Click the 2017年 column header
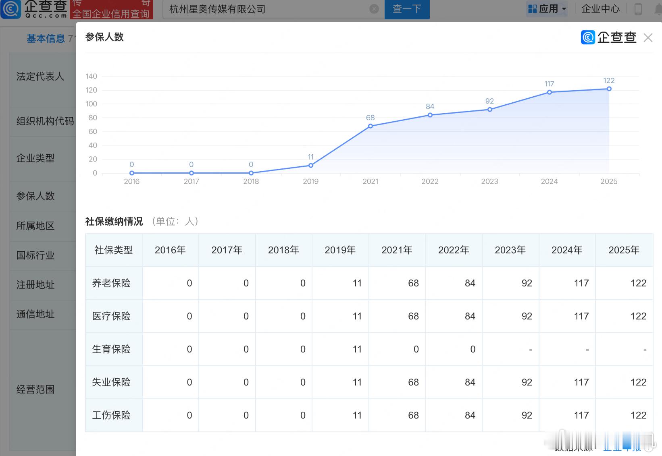Image resolution: width=662 pixels, height=456 pixels. (x=227, y=250)
